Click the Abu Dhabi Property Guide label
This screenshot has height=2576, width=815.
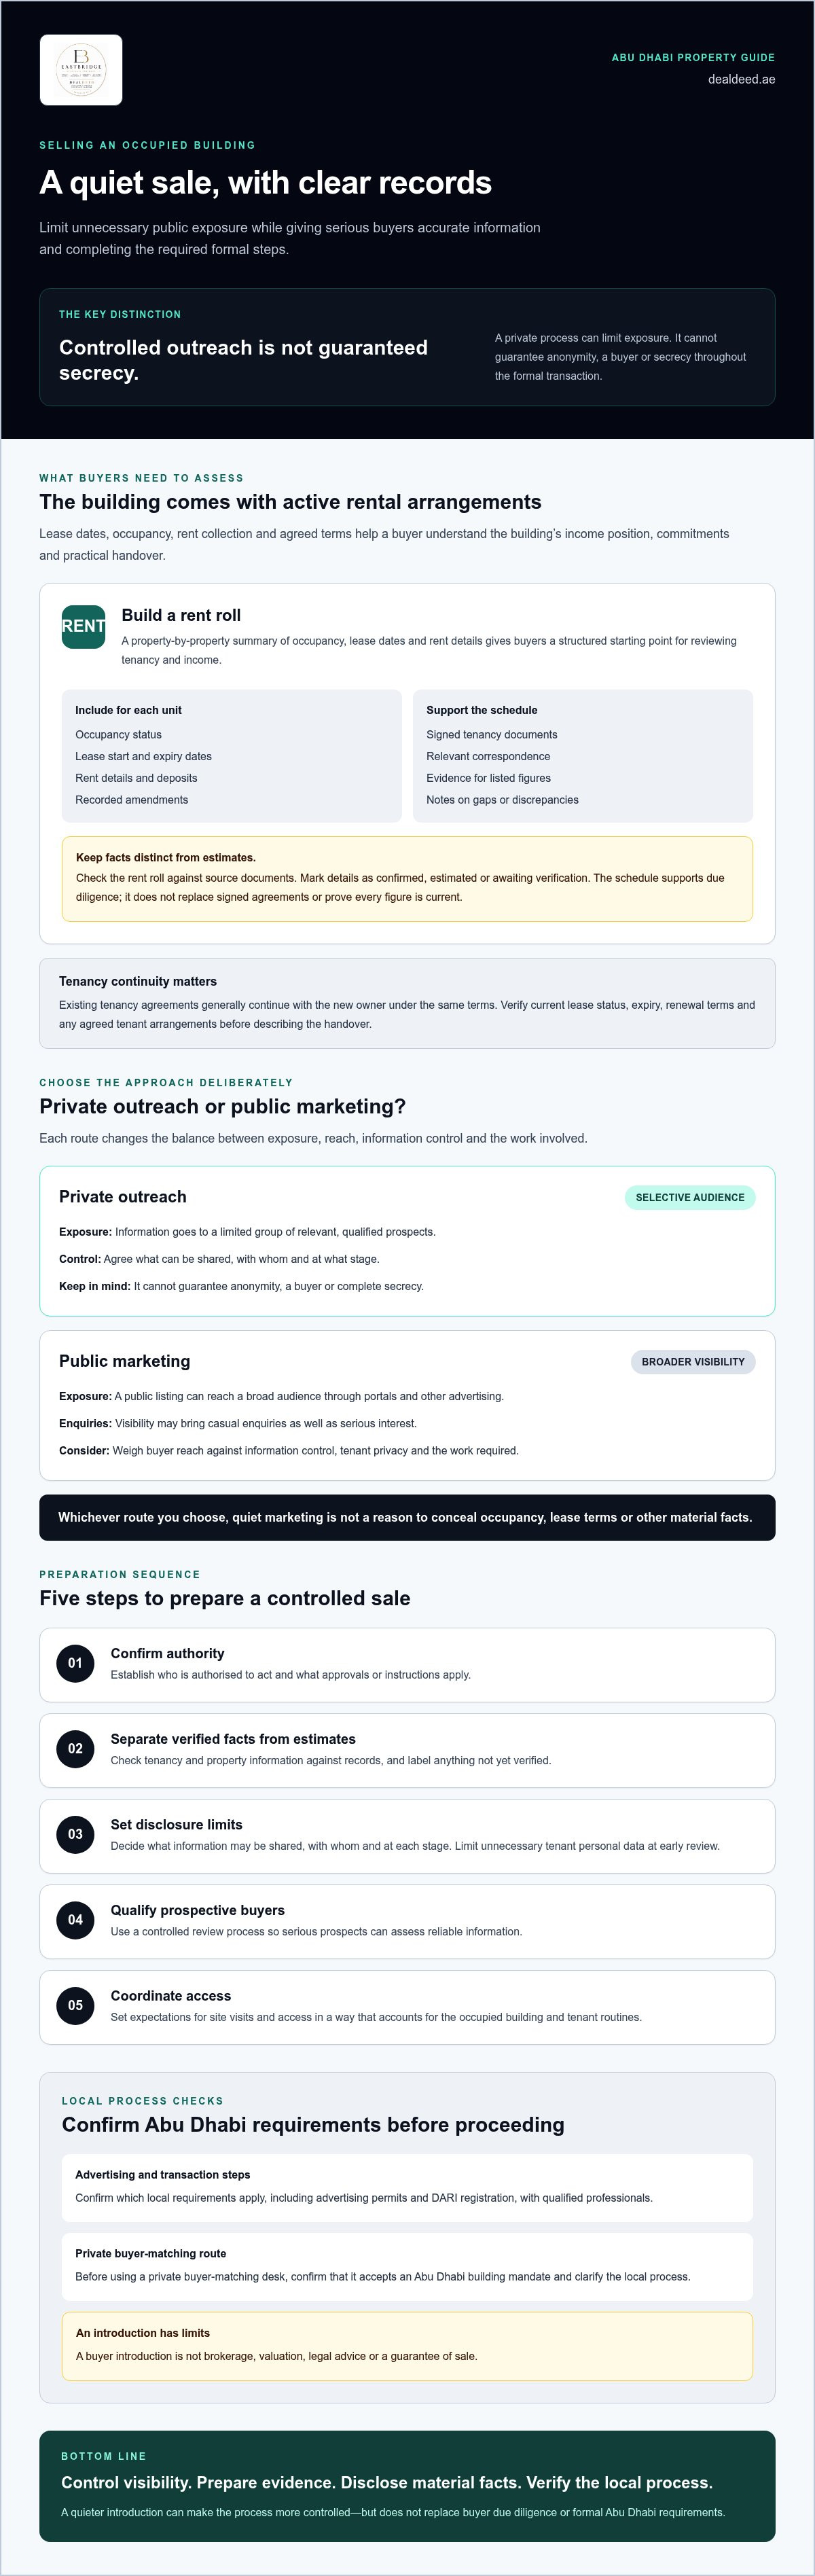pos(693,58)
